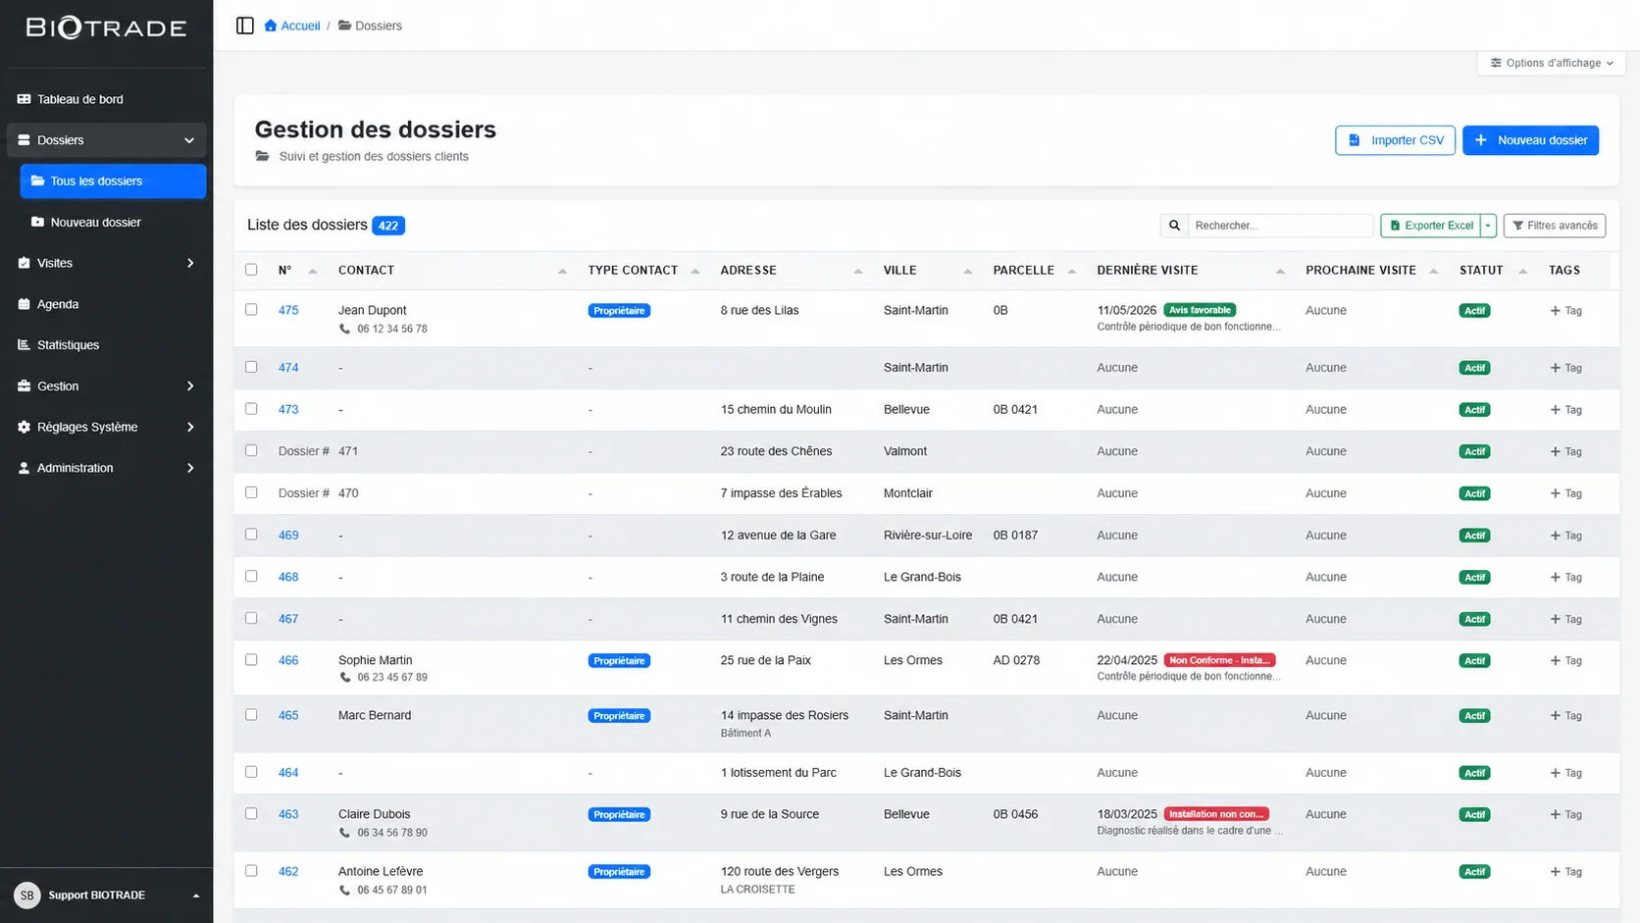This screenshot has width=1640, height=923.
Task: Select Tous les dossiers menu item
Action: coord(113,181)
